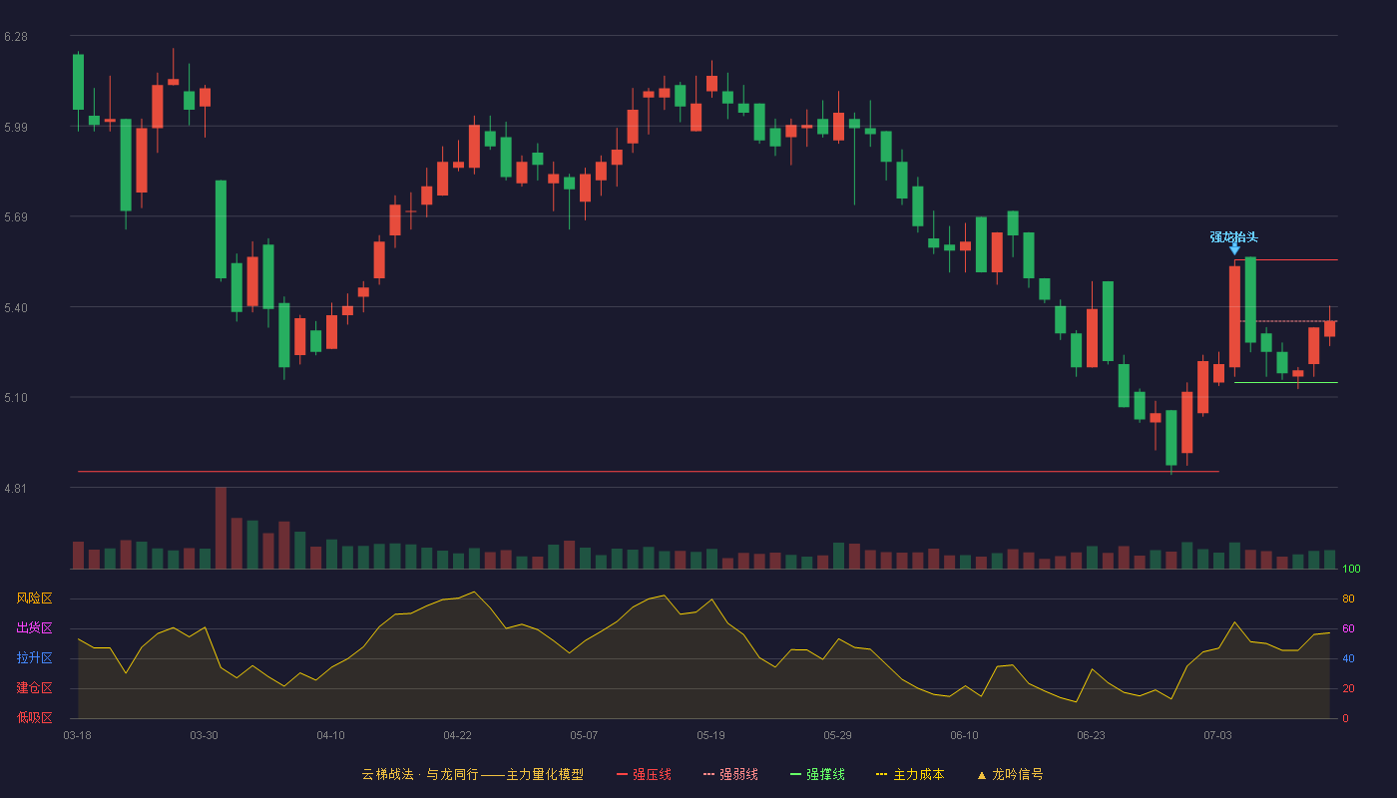
Task: Toggle the 强撑线 legend entry
Action: click(817, 774)
